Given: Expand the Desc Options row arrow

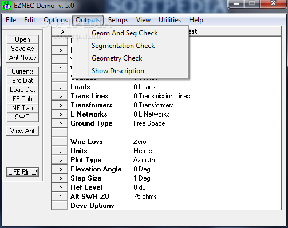Looking at the screenshot, I should pyautogui.click(x=60, y=206).
